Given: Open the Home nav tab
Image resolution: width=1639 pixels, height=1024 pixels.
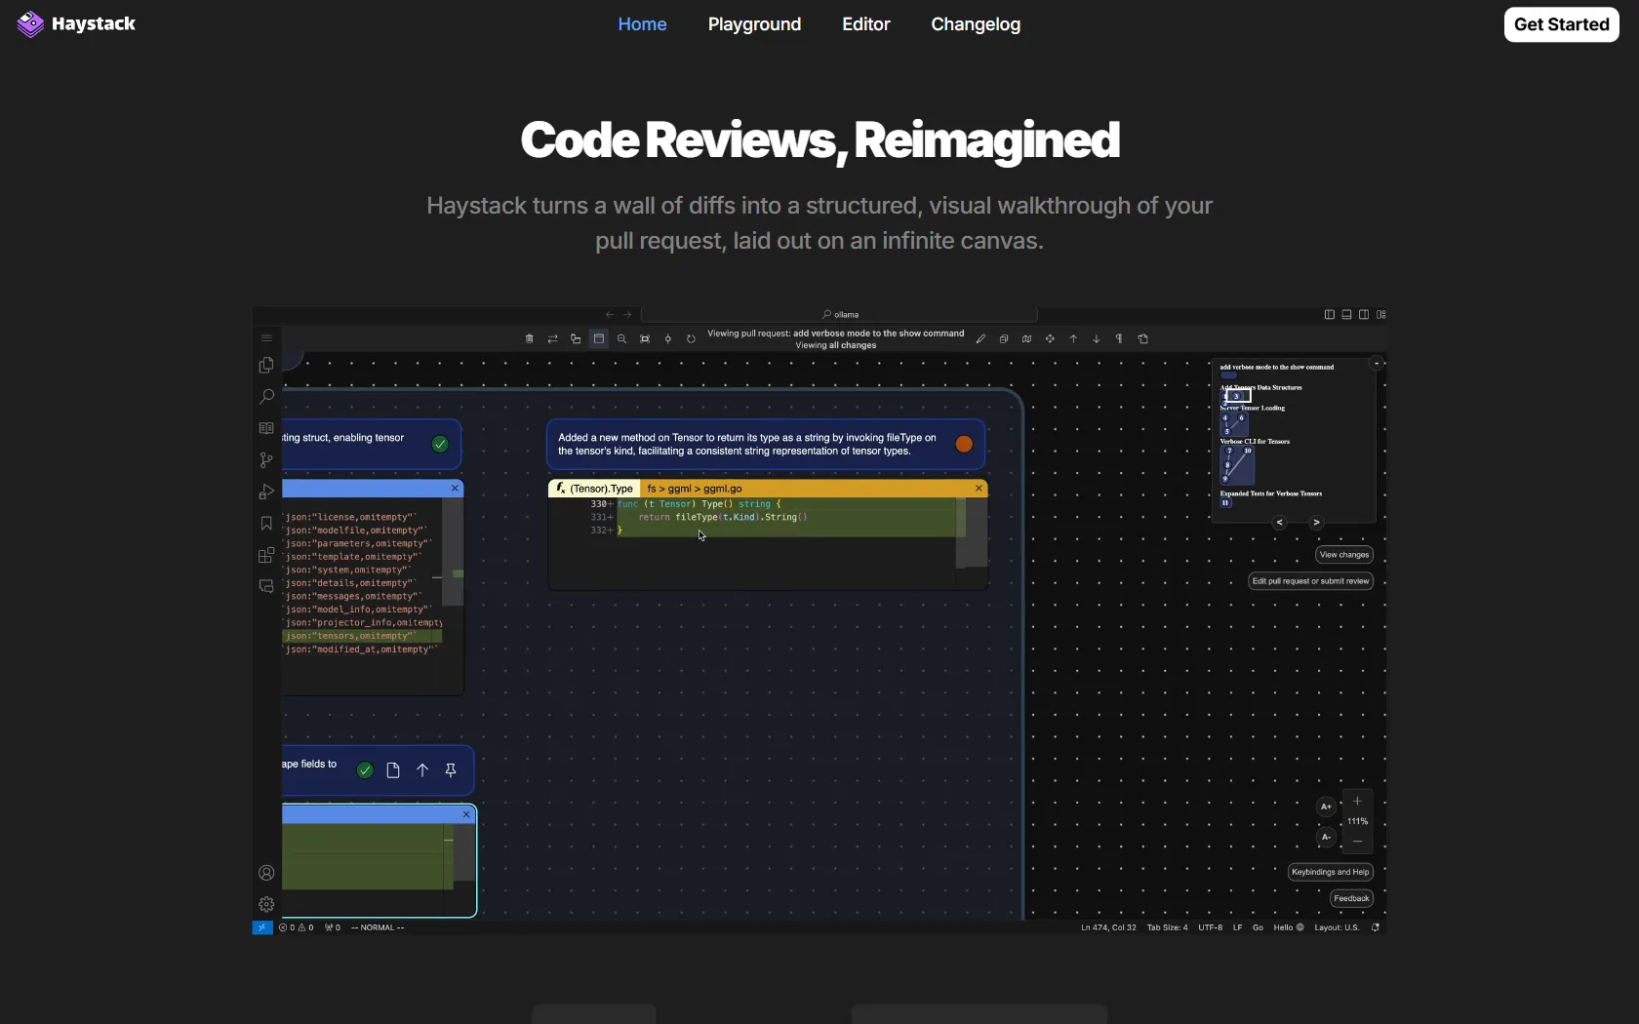Looking at the screenshot, I should 642,24.
